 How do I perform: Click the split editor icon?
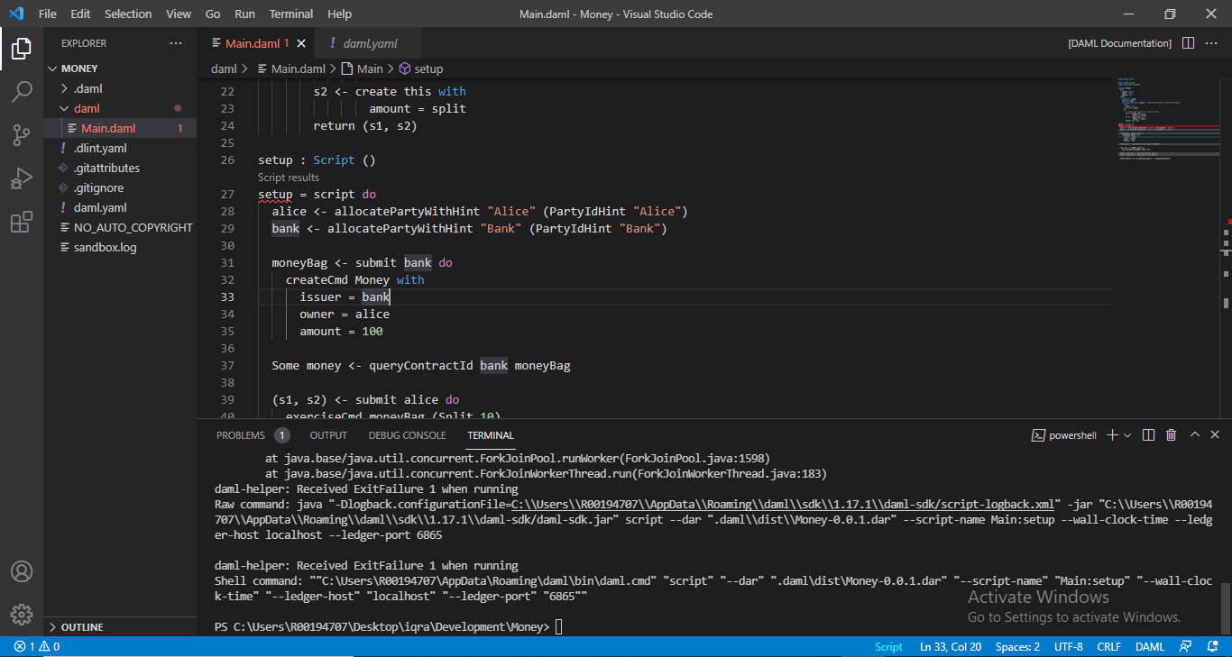[1188, 43]
